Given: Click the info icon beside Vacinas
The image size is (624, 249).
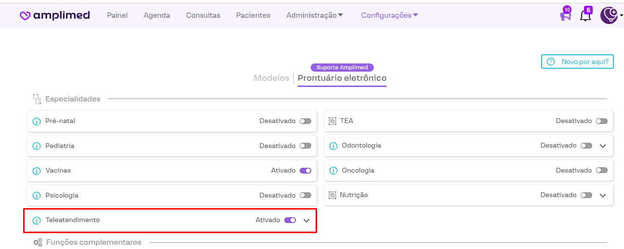Looking at the screenshot, I should click(x=37, y=171).
